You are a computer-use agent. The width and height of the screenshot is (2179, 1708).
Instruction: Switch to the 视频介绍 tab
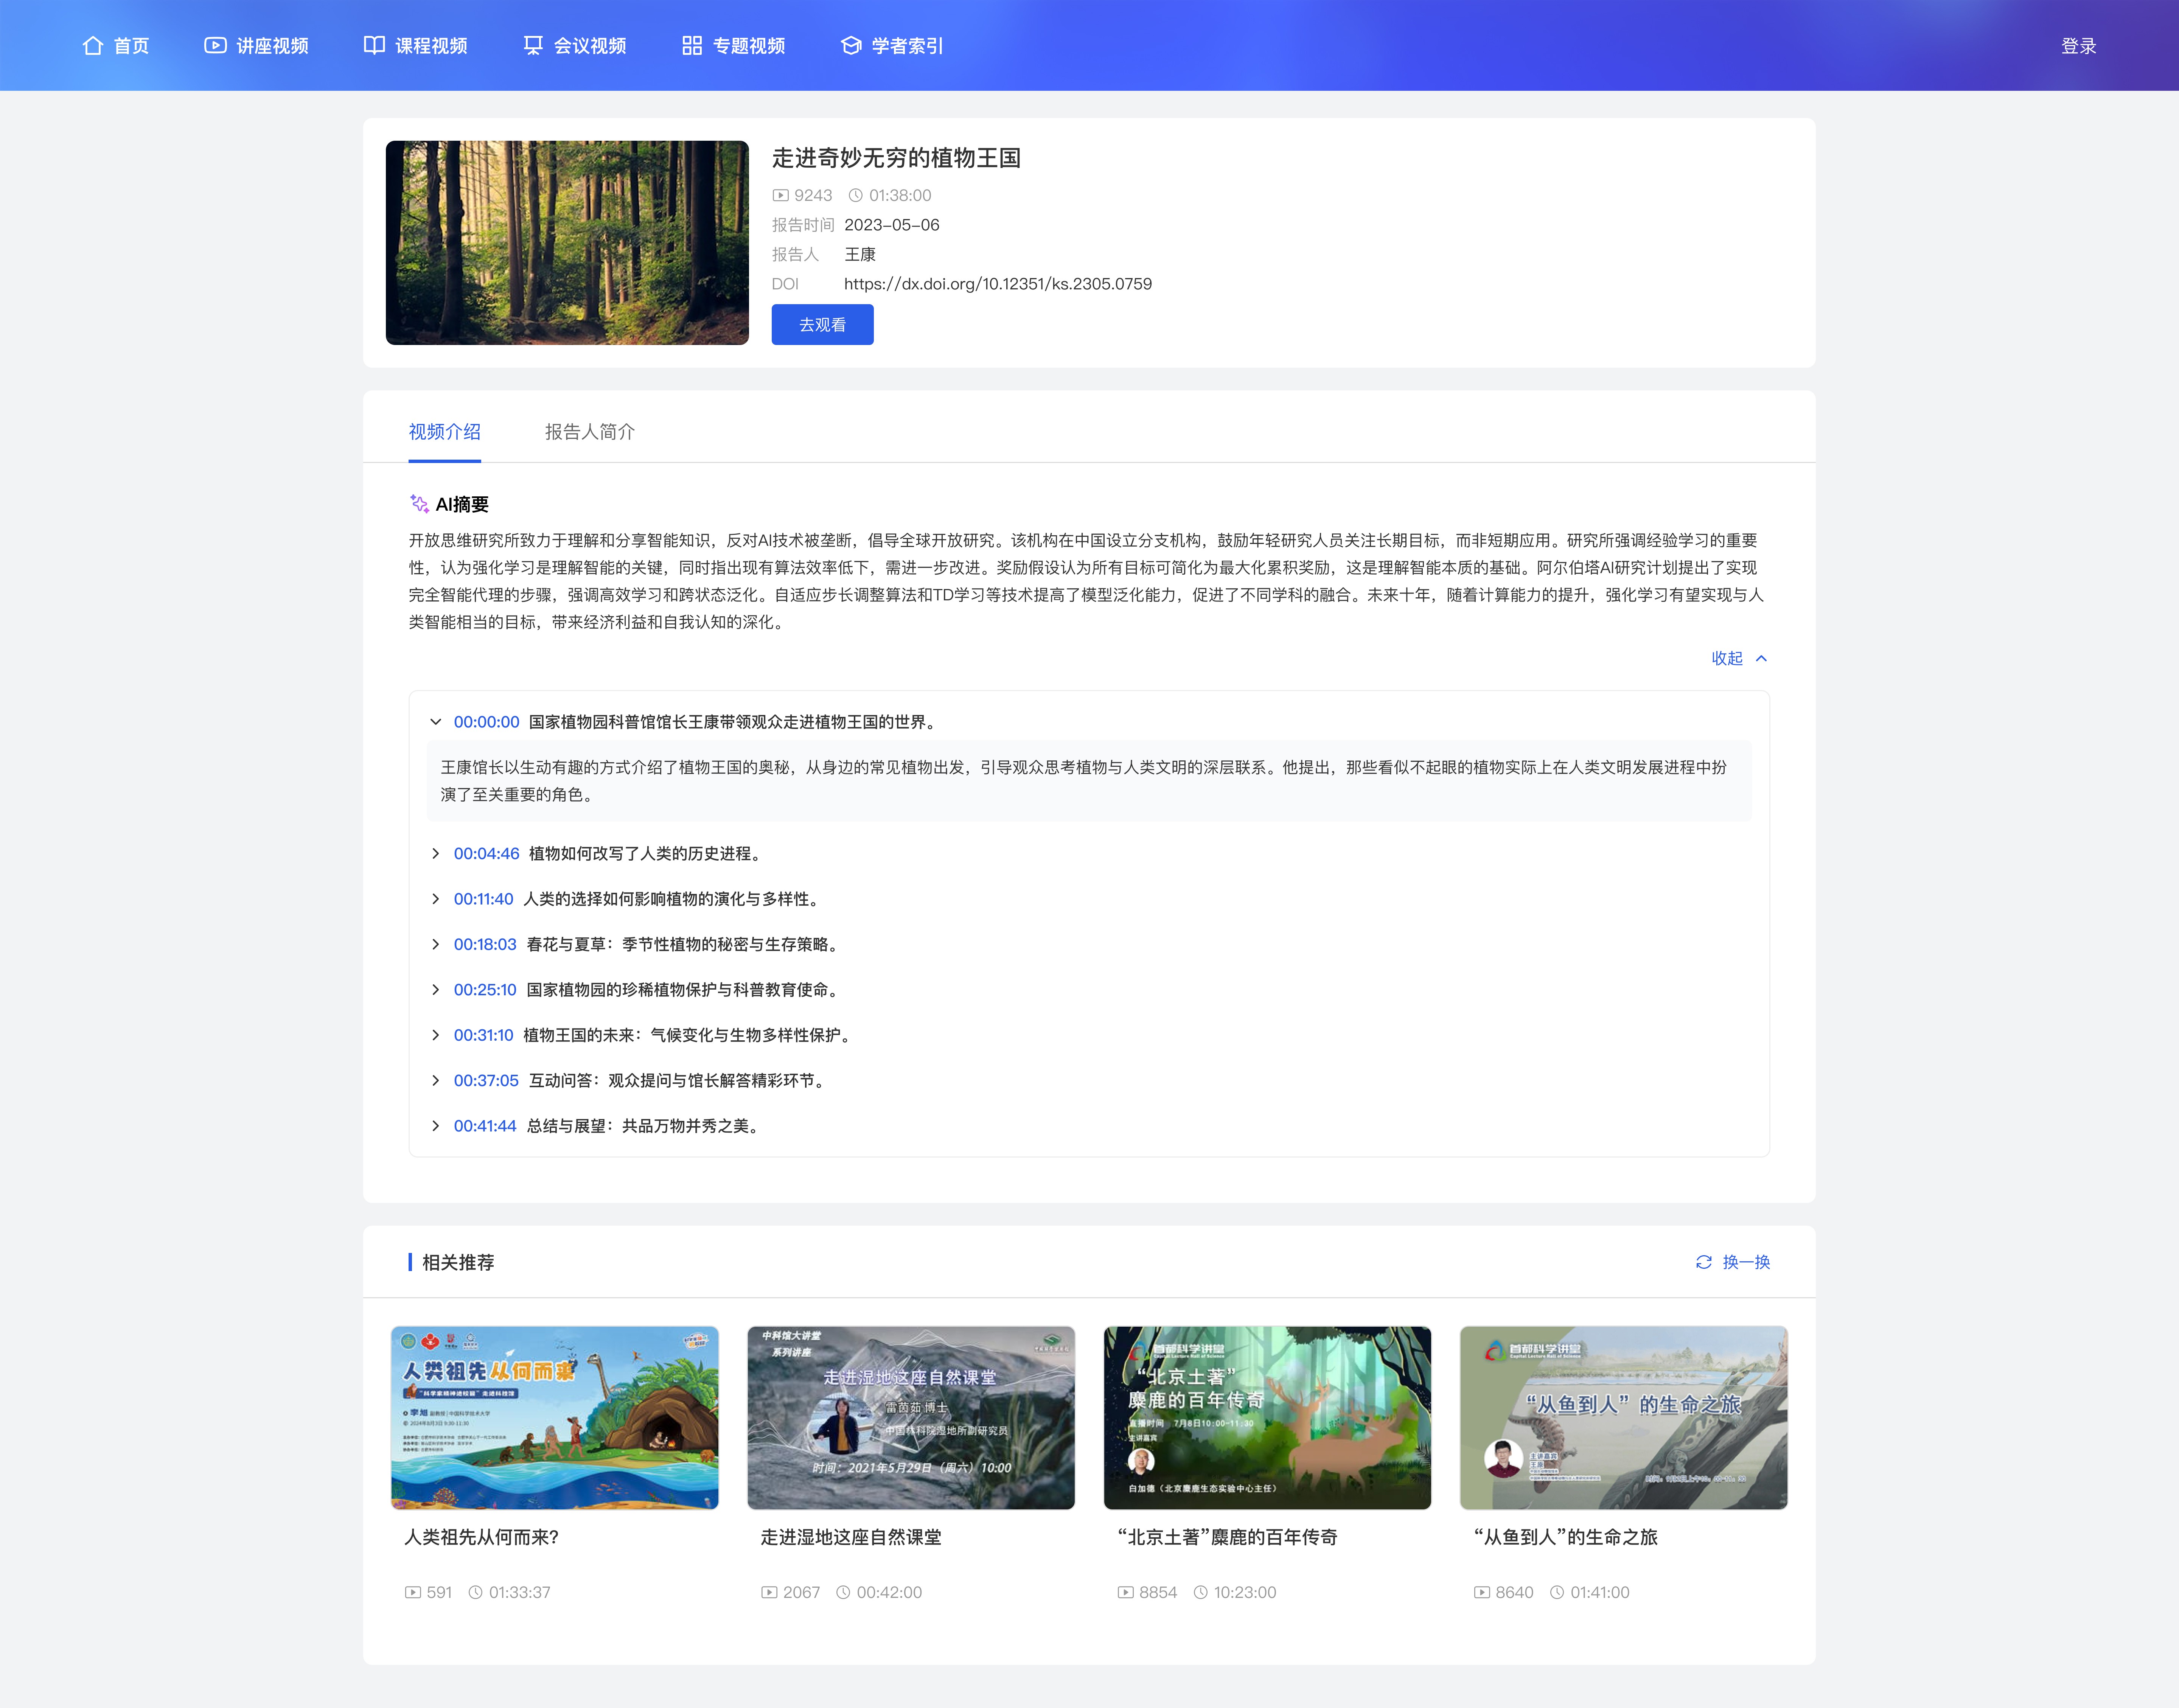coord(445,432)
